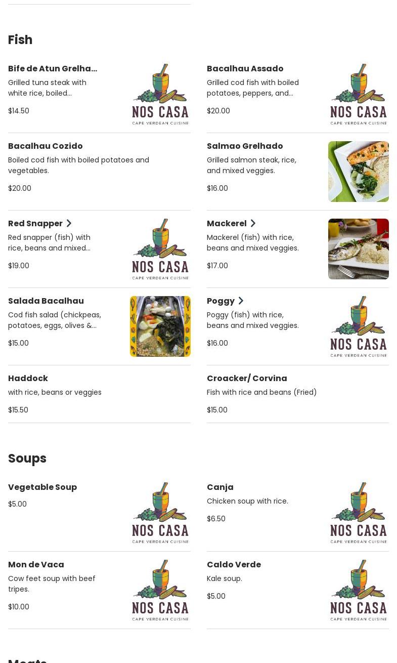Click the Caldo Verde Nos Casa logo

[x=358, y=590]
